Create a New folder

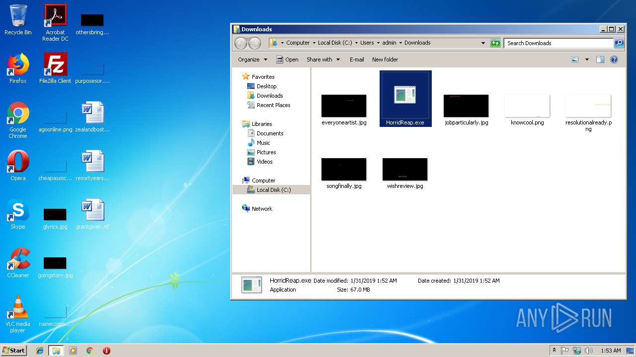[x=385, y=59]
